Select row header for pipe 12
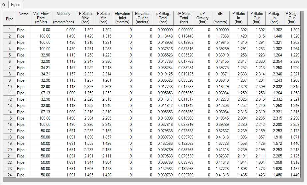 tap(10, 99)
